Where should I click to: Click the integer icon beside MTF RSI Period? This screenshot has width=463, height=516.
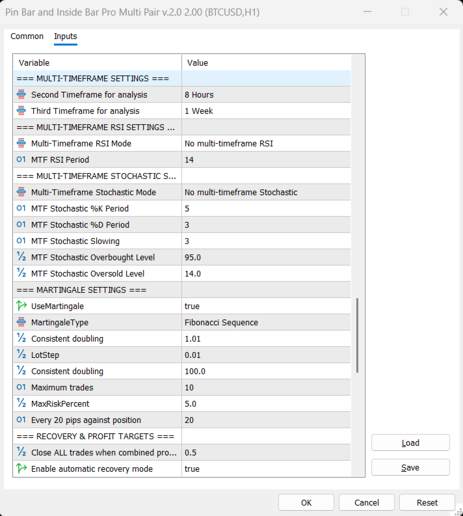(x=21, y=159)
